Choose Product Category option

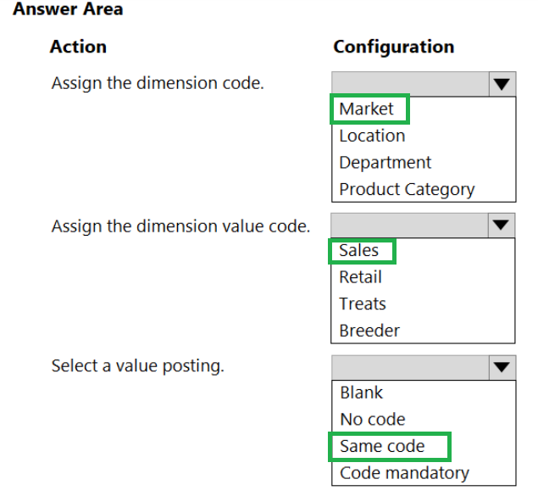click(x=407, y=189)
